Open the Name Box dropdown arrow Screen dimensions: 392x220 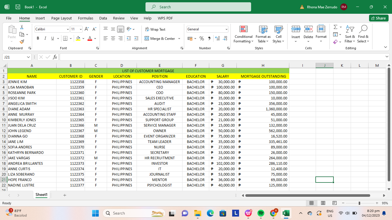pos(28,57)
